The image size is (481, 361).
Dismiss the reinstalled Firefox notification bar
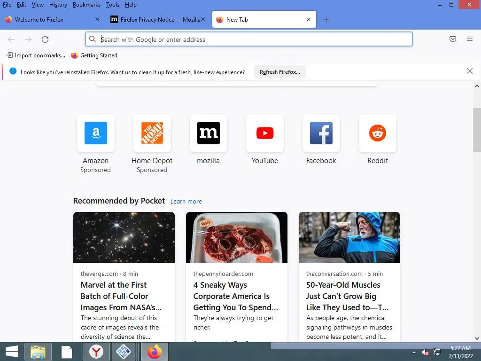[470, 71]
